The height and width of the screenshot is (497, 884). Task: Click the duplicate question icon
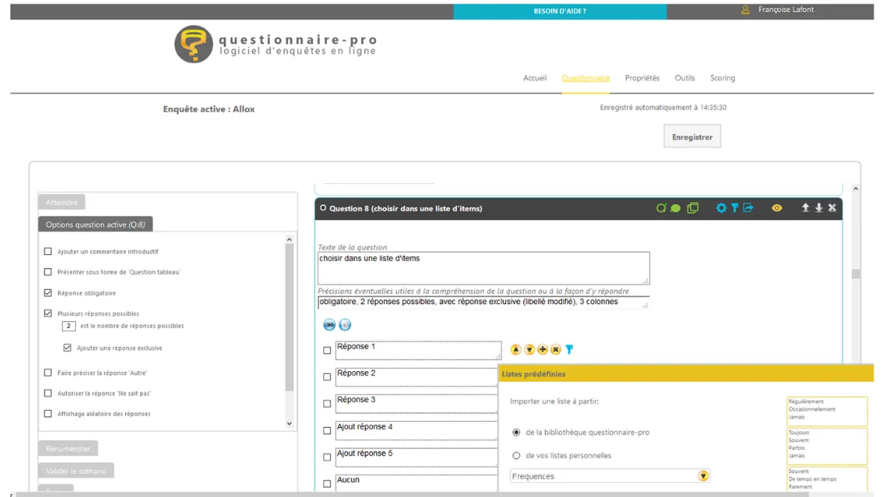pos(692,208)
